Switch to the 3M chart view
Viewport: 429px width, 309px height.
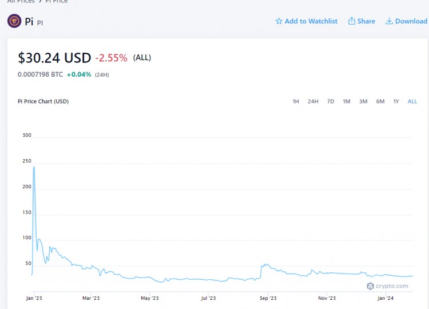point(363,101)
